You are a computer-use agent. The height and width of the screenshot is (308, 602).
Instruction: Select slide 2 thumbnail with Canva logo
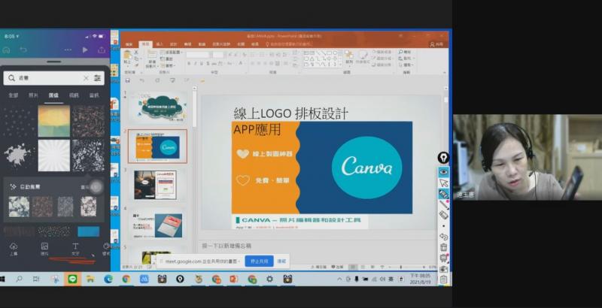158,146
